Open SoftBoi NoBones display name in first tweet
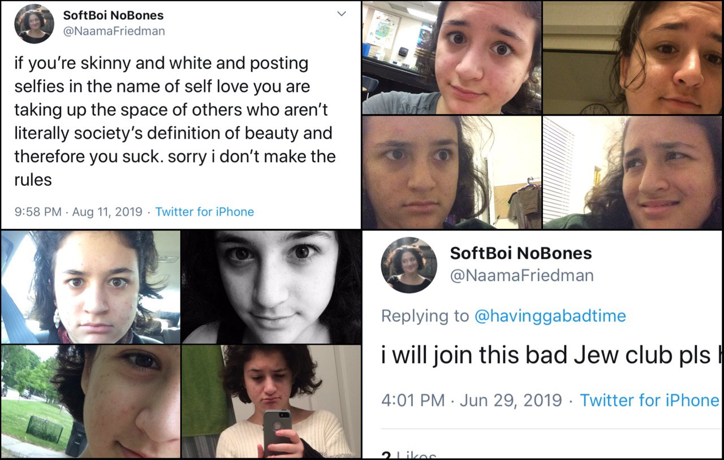724x460 pixels. 113,15
